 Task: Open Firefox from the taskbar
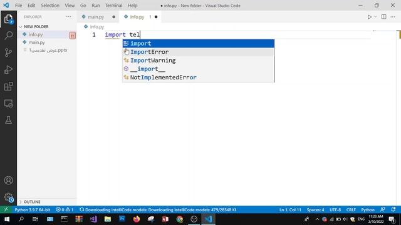pyautogui.click(x=137, y=219)
